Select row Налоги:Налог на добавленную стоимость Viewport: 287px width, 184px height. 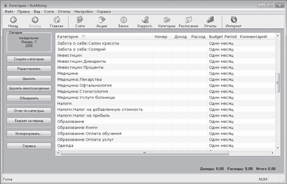[x=165, y=110]
